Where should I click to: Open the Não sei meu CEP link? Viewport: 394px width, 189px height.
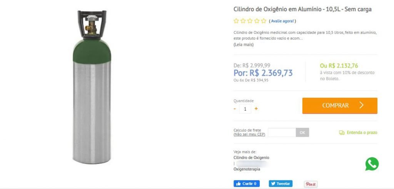(249, 134)
